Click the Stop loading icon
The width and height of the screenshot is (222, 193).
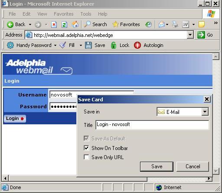(x=54, y=24)
